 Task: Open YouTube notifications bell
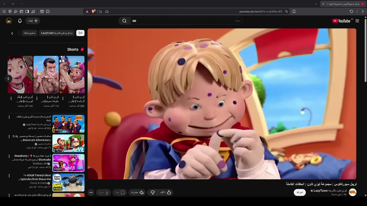tap(20, 21)
